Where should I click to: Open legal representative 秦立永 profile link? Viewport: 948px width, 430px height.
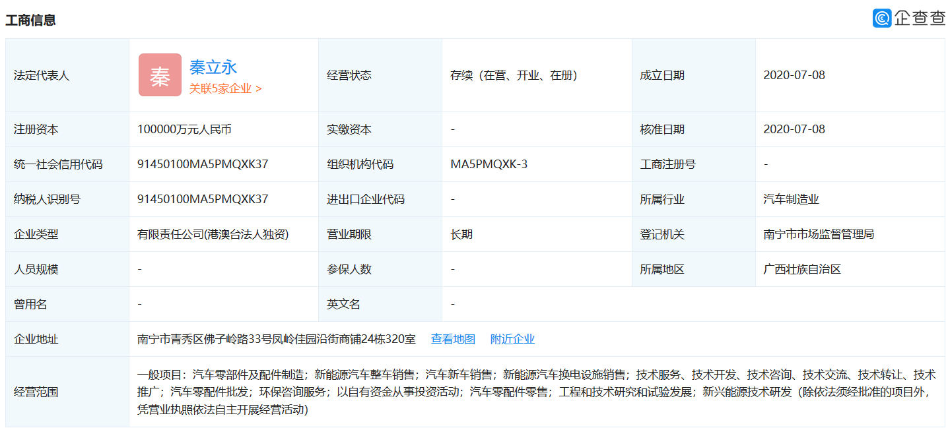click(213, 67)
